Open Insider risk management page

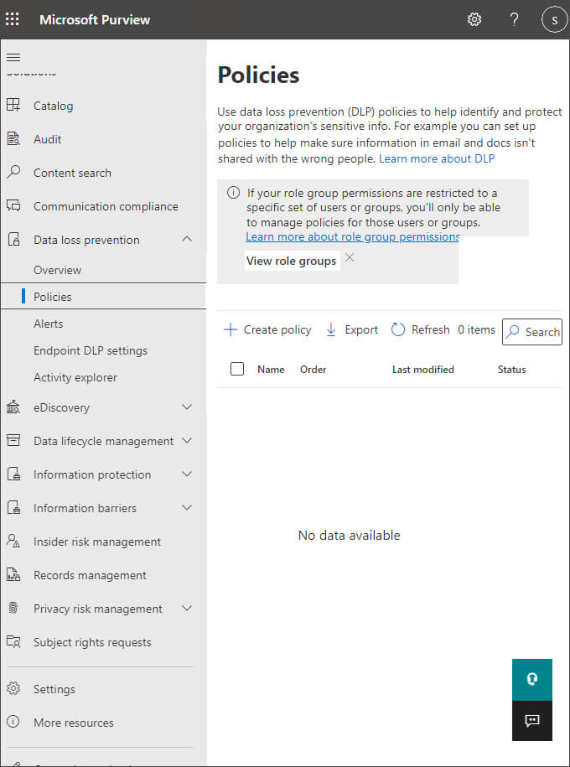pyautogui.click(x=97, y=542)
